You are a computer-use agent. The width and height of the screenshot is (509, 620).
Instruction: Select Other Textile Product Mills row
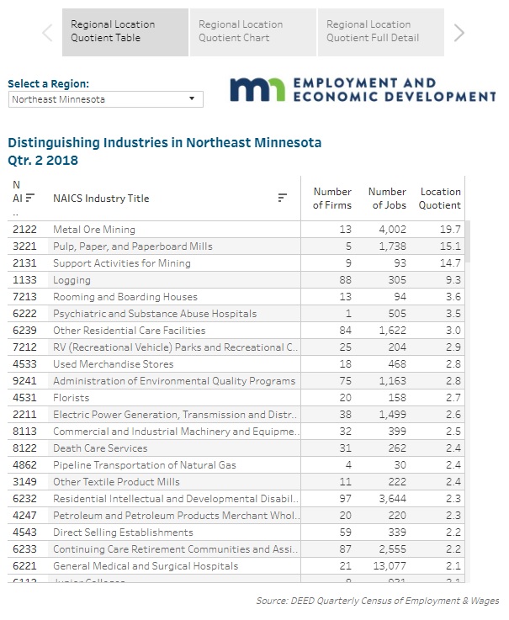tap(236, 481)
